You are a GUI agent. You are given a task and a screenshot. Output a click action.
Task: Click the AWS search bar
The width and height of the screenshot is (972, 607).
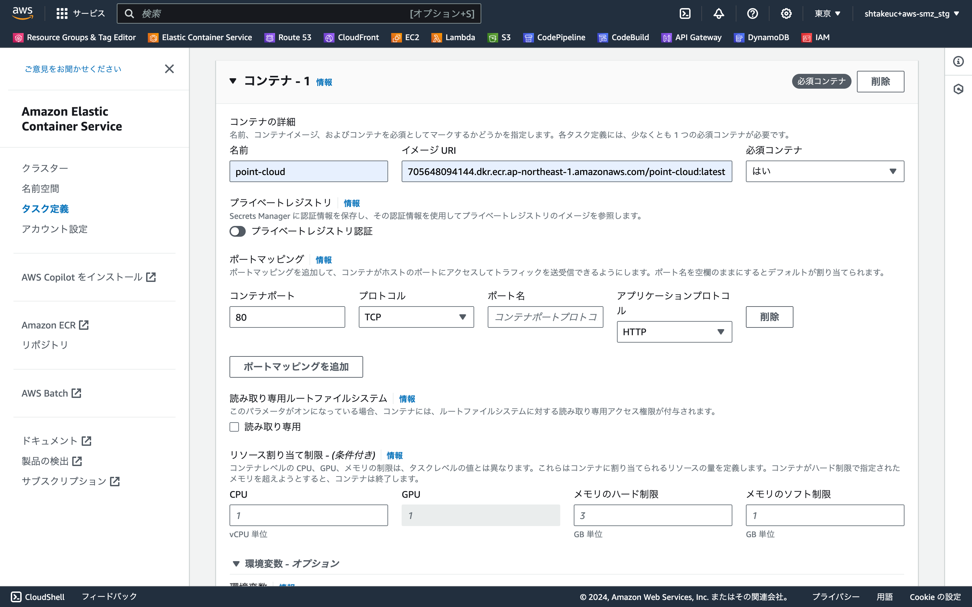(x=299, y=13)
